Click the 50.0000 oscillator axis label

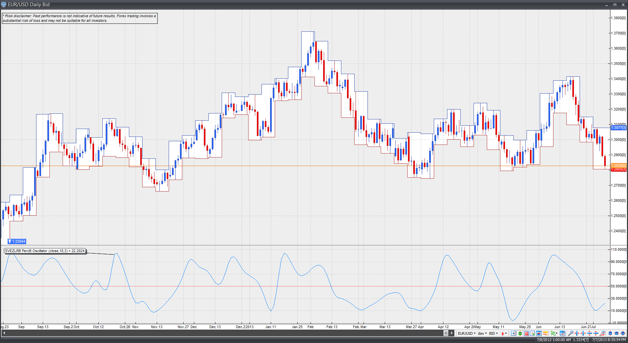point(619,286)
